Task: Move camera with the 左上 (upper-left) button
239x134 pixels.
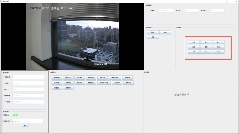Action: click(x=194, y=42)
